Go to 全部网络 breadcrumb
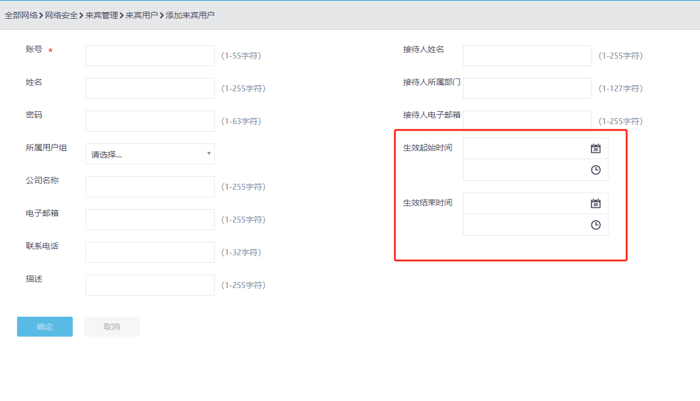Image resolution: width=700 pixels, height=401 pixels. tap(21, 15)
